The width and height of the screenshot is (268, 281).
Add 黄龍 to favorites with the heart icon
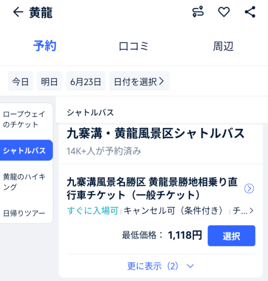click(224, 12)
